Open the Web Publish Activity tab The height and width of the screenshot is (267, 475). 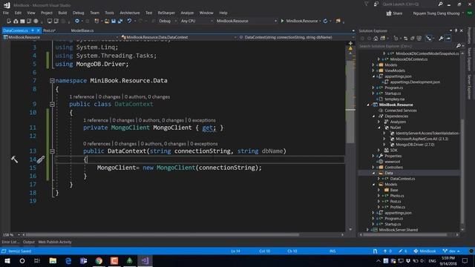tap(55, 242)
